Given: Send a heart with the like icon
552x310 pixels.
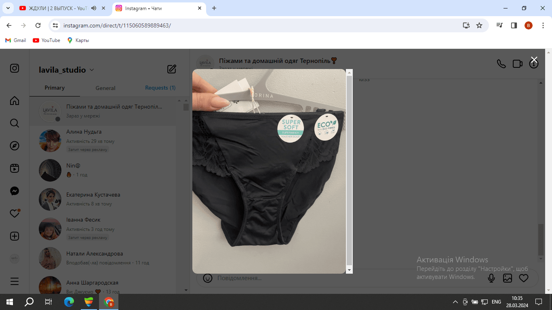Looking at the screenshot, I should click(x=524, y=278).
